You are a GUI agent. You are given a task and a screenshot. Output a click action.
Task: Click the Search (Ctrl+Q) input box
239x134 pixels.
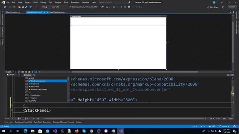tap(114, 3)
